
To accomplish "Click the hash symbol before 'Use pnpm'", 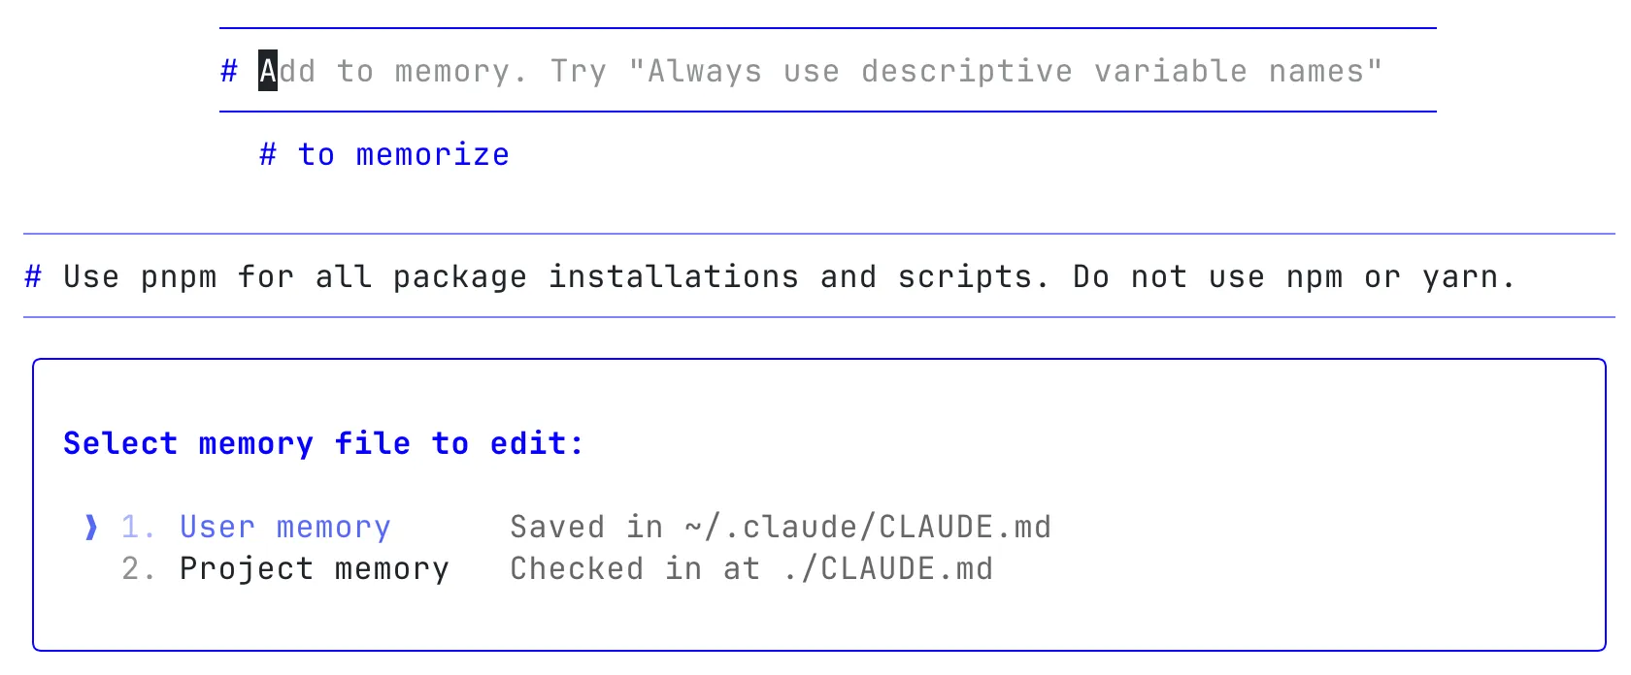I will (33, 276).
